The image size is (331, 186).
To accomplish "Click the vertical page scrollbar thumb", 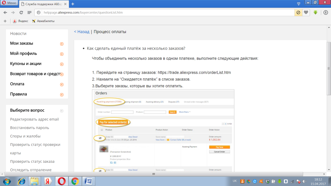I will click(x=329, y=68).
